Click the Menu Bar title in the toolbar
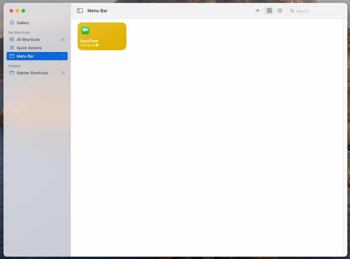Image resolution: width=350 pixels, height=259 pixels. (x=97, y=11)
